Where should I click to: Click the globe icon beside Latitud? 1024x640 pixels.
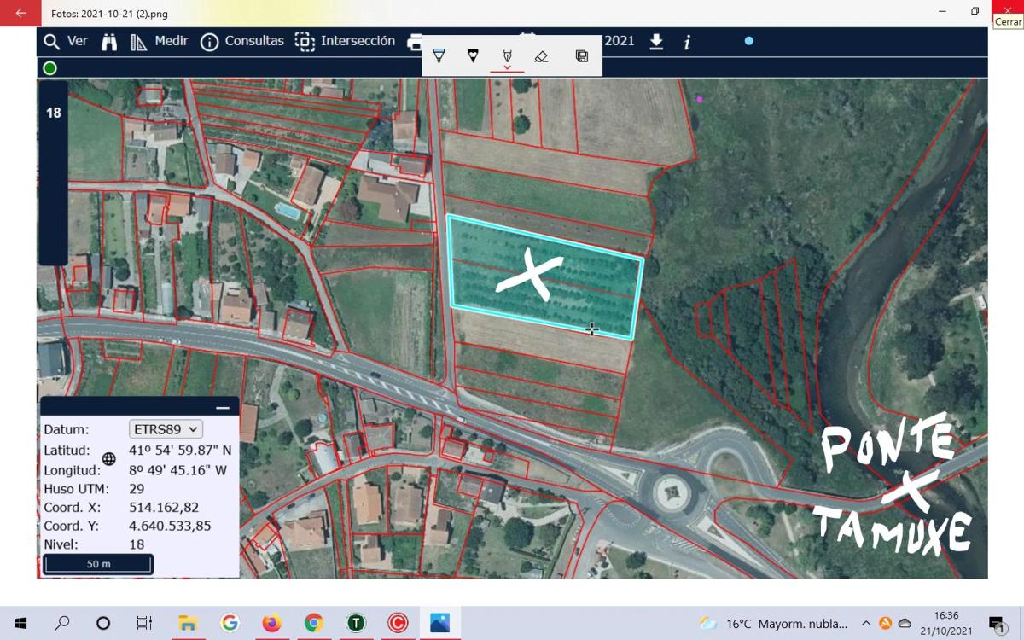point(109,459)
